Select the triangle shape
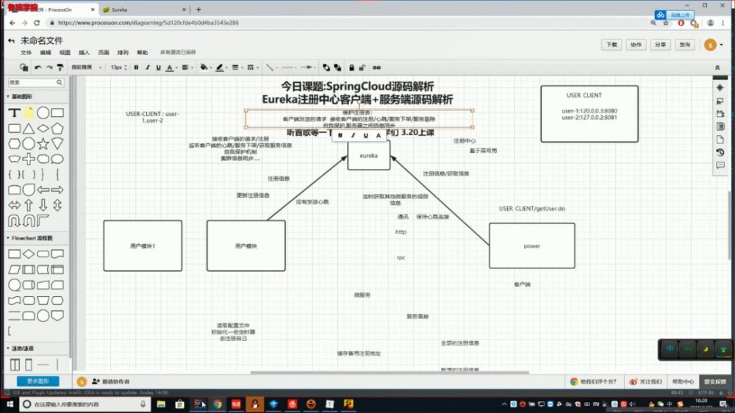Viewport: 735px width, 413px height. coord(29,129)
